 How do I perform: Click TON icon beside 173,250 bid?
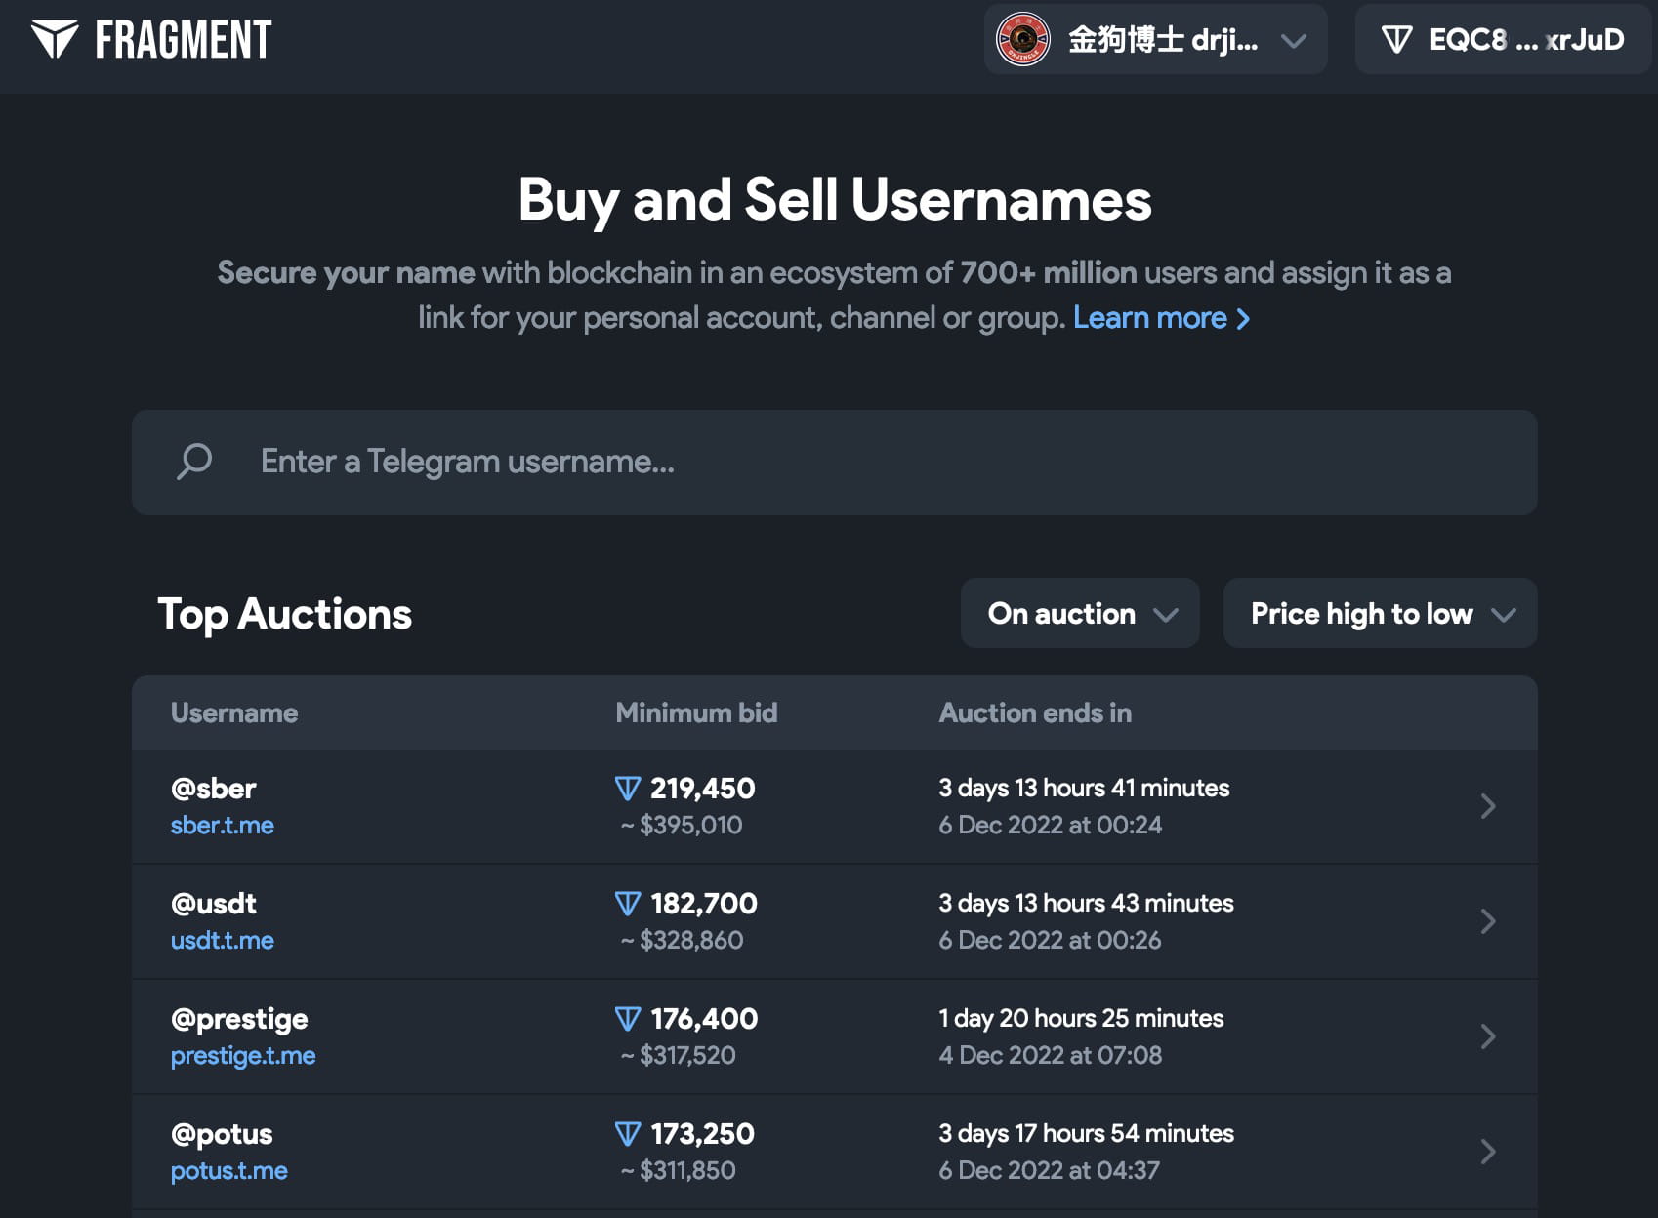point(628,1134)
